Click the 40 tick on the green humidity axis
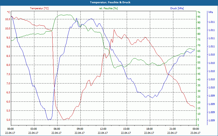This screenshot has width=218, height=136. coord(199,80)
